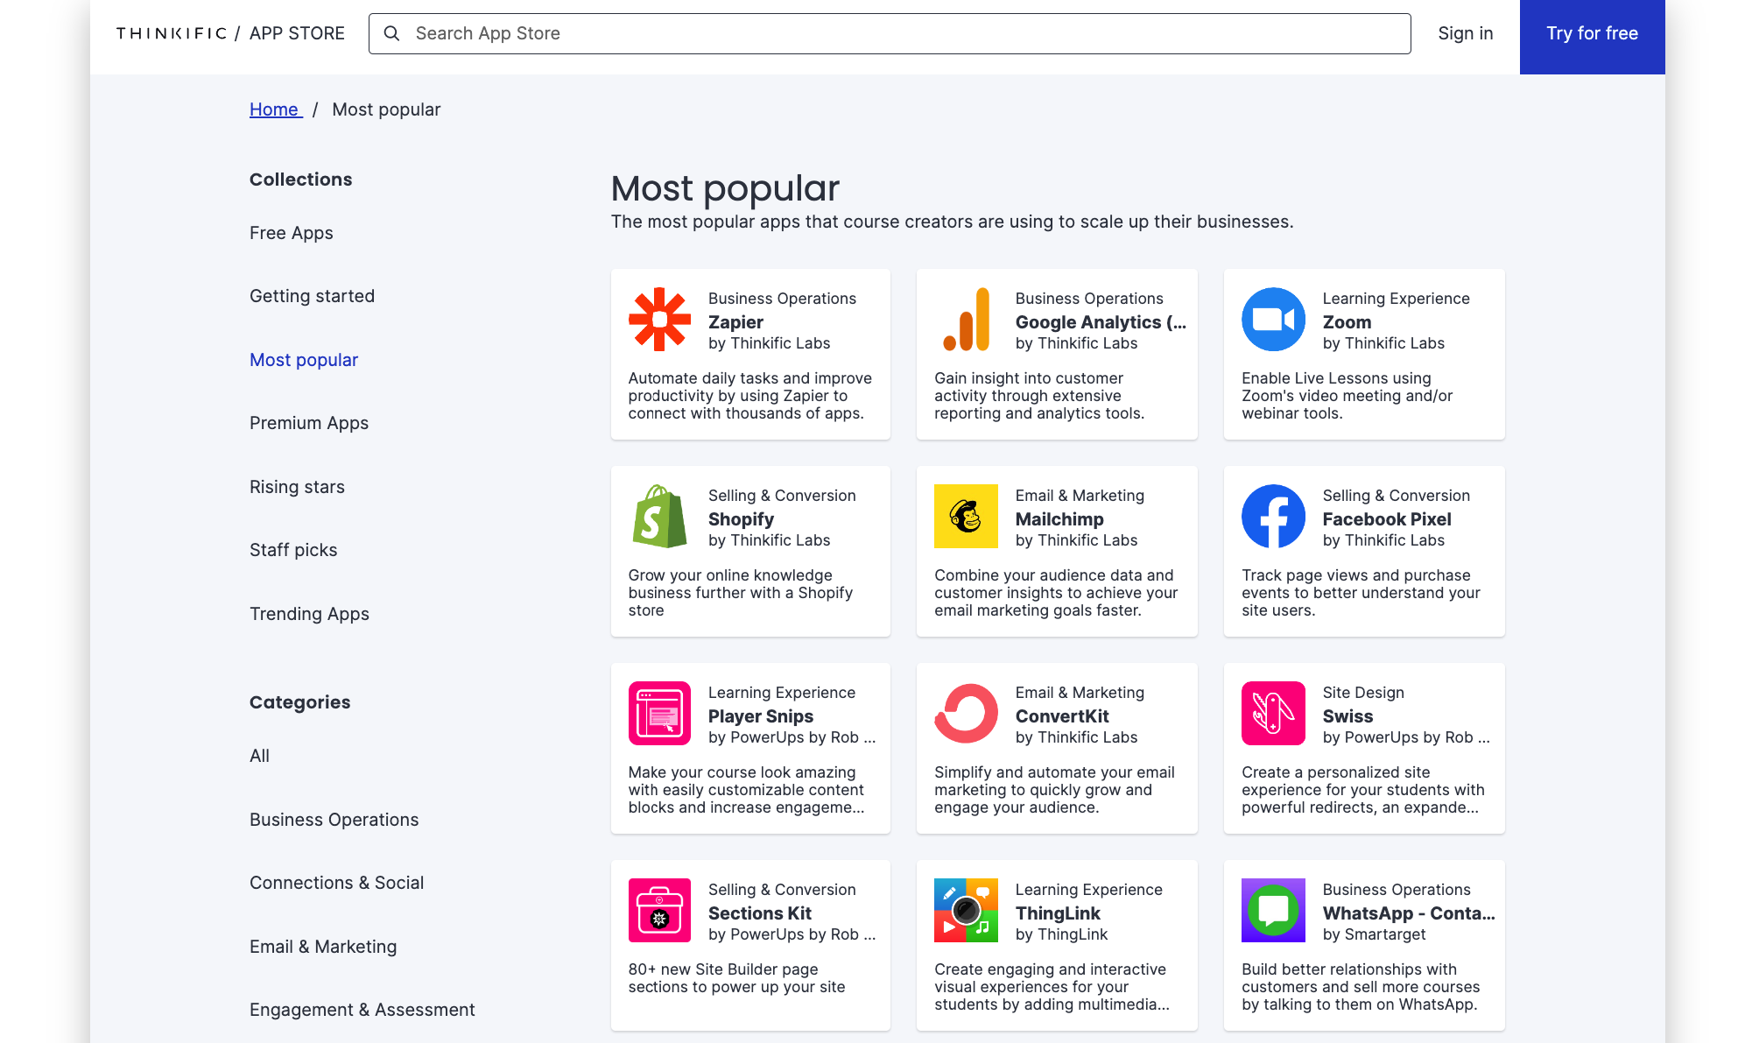Click the Zapier asterisk logo icon

(x=659, y=320)
